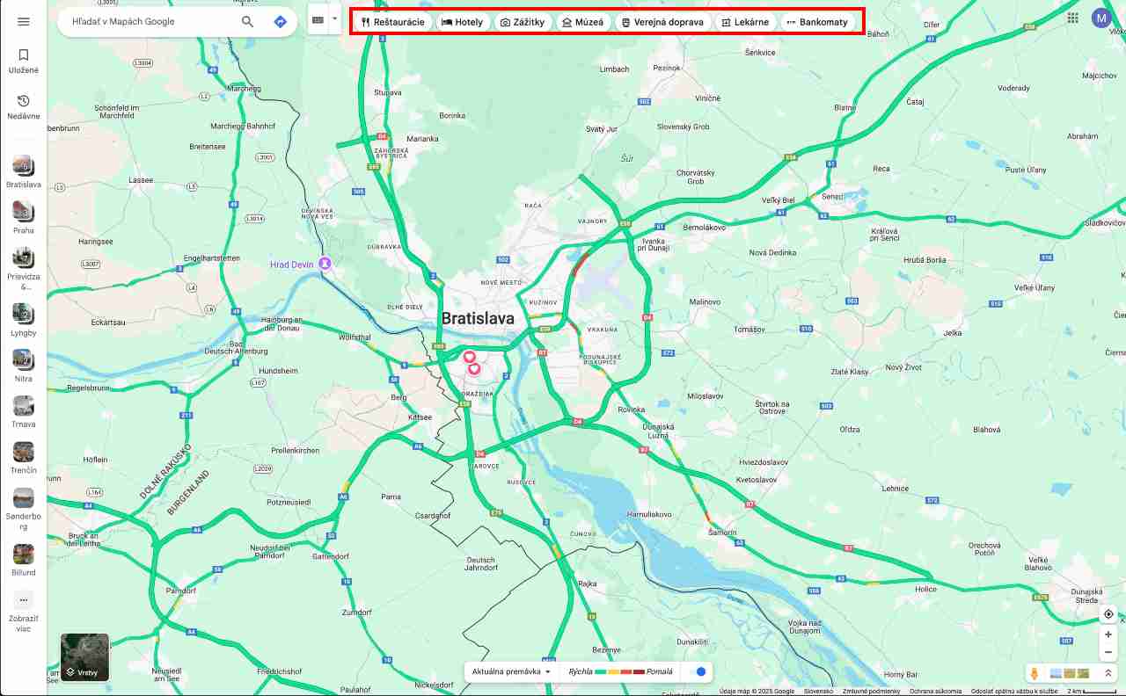This screenshot has width=1126, height=696.
Task: Click the Dunajská Streda label
Action: [x=1086, y=595]
